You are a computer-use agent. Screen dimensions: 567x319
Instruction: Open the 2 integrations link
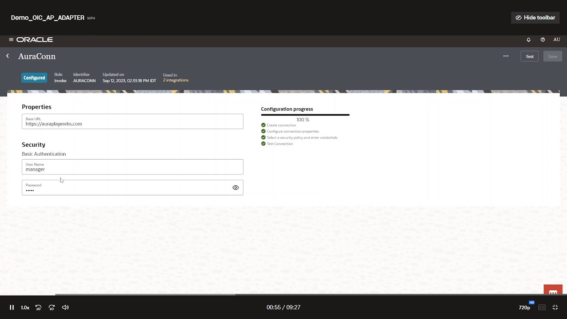point(176,80)
